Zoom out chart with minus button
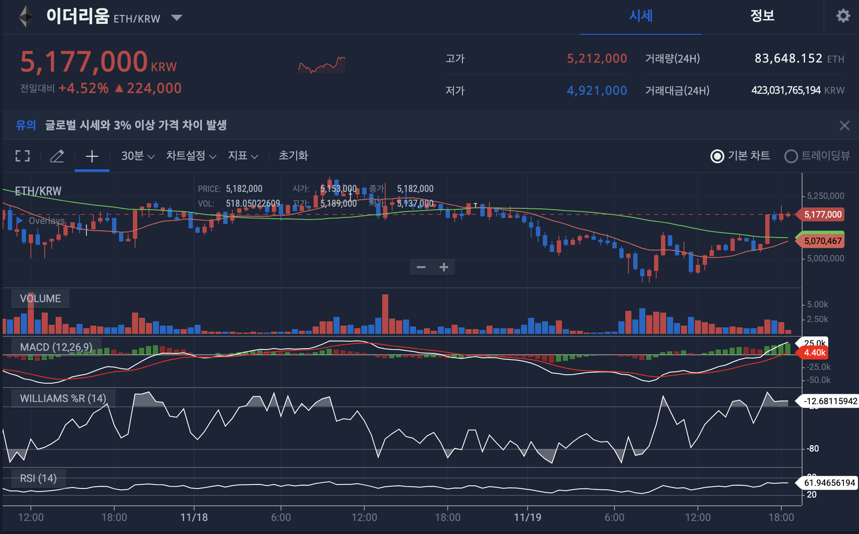 point(421,267)
